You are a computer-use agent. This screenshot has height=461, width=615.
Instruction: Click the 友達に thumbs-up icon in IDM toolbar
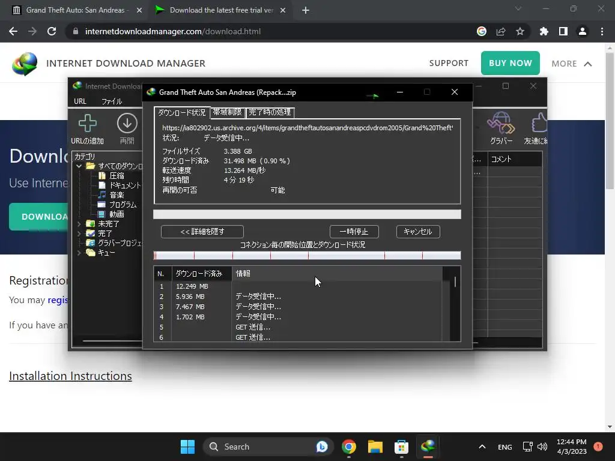pyautogui.click(x=539, y=123)
